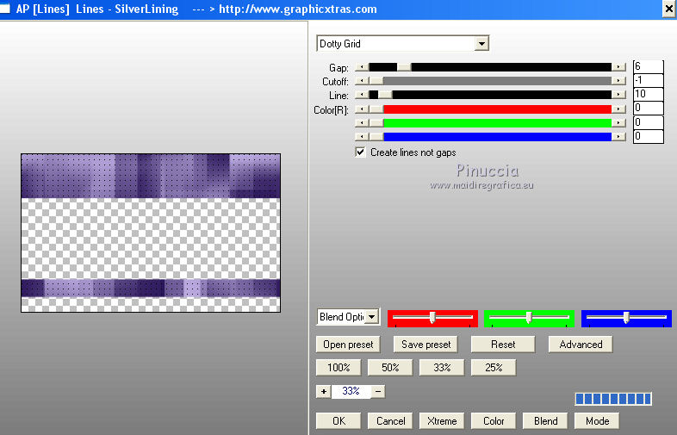Click the blue color slider left arrow
This screenshot has height=435, width=677.
(x=362, y=137)
